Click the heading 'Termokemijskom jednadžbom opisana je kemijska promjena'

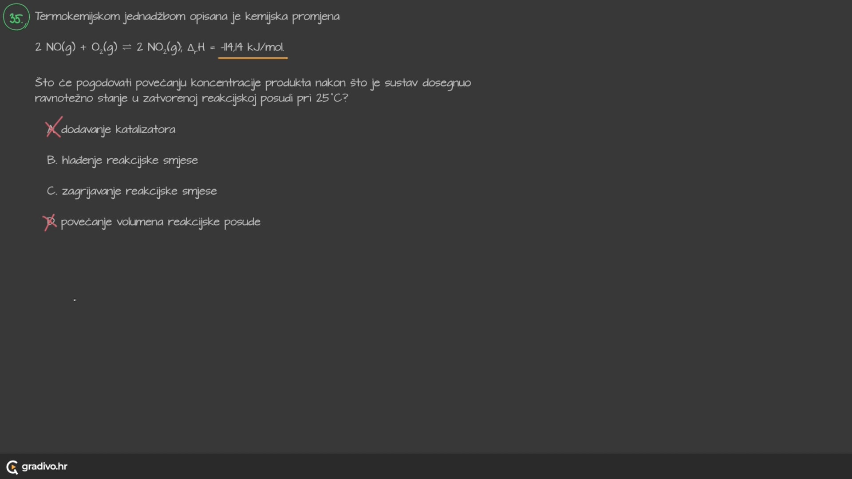coord(187,17)
